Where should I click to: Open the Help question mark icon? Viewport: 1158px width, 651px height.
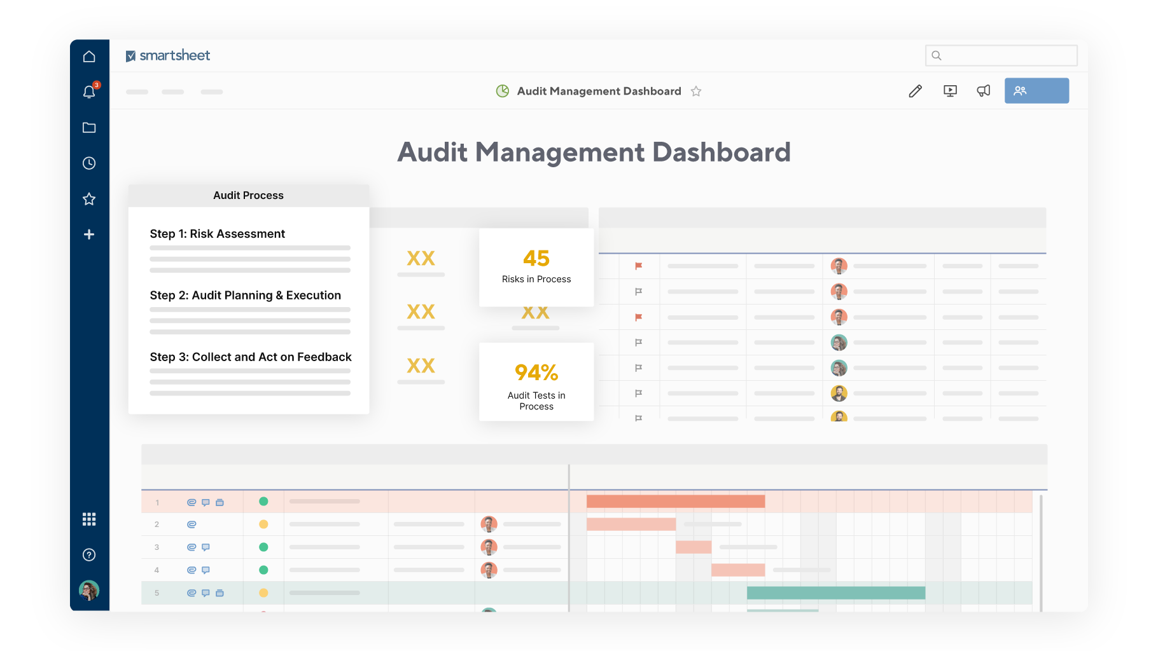pos(89,555)
